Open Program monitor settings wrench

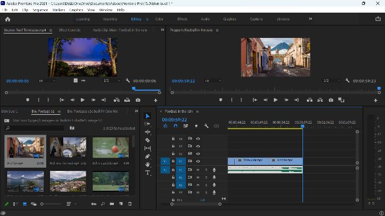coord(347,80)
